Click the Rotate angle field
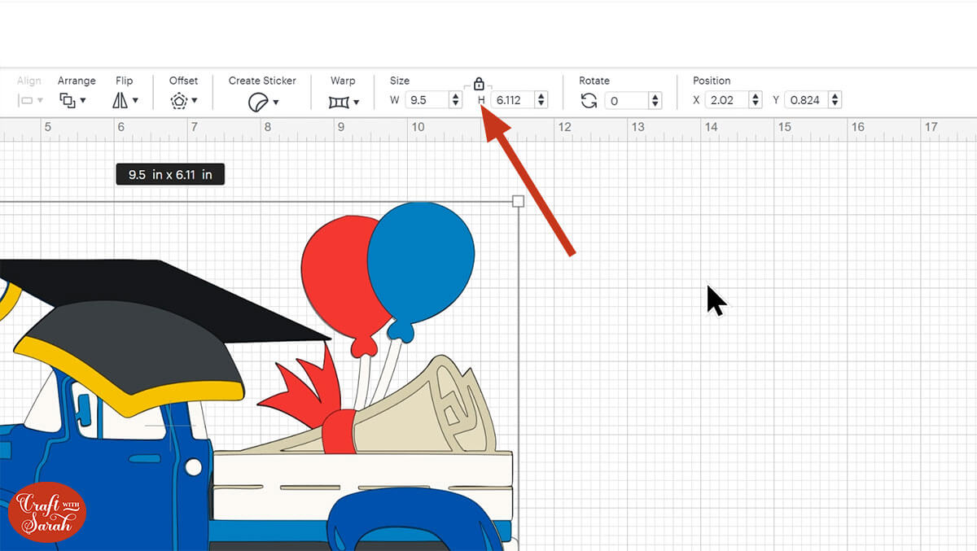 [627, 101]
